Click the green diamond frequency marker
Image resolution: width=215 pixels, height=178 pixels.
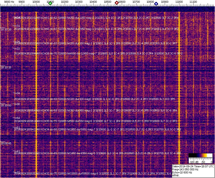tap(50, 3)
